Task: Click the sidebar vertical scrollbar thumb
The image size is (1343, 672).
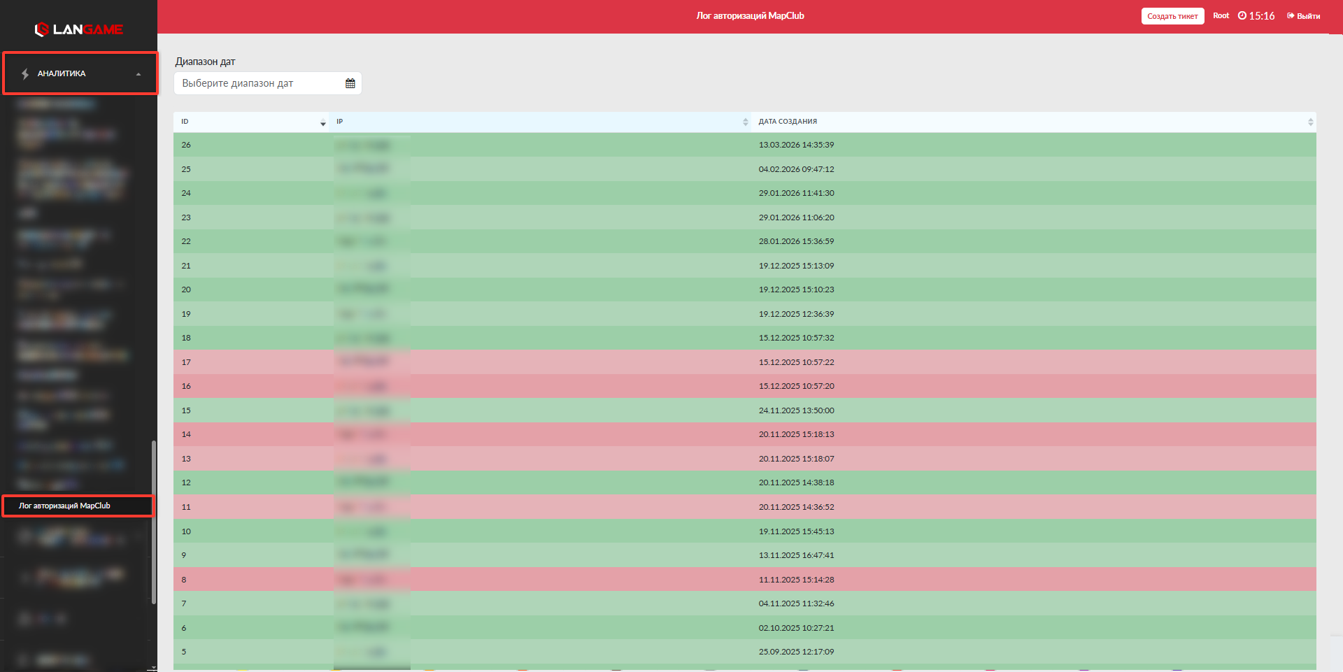Action: pos(154,522)
